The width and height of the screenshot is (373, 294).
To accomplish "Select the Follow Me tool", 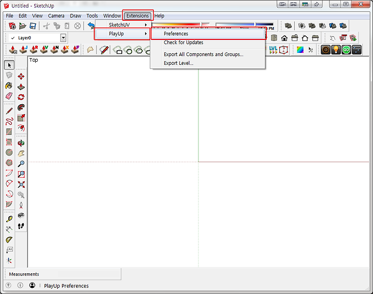I will [21, 107].
